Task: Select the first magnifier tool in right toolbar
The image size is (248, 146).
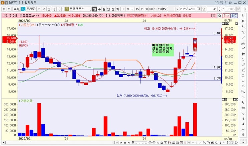Action: coord(243,59)
